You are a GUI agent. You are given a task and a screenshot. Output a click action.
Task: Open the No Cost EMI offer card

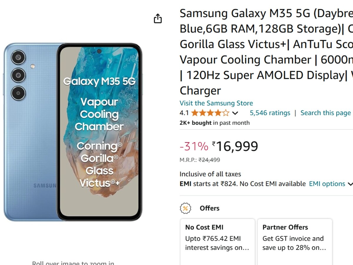pos(217,237)
